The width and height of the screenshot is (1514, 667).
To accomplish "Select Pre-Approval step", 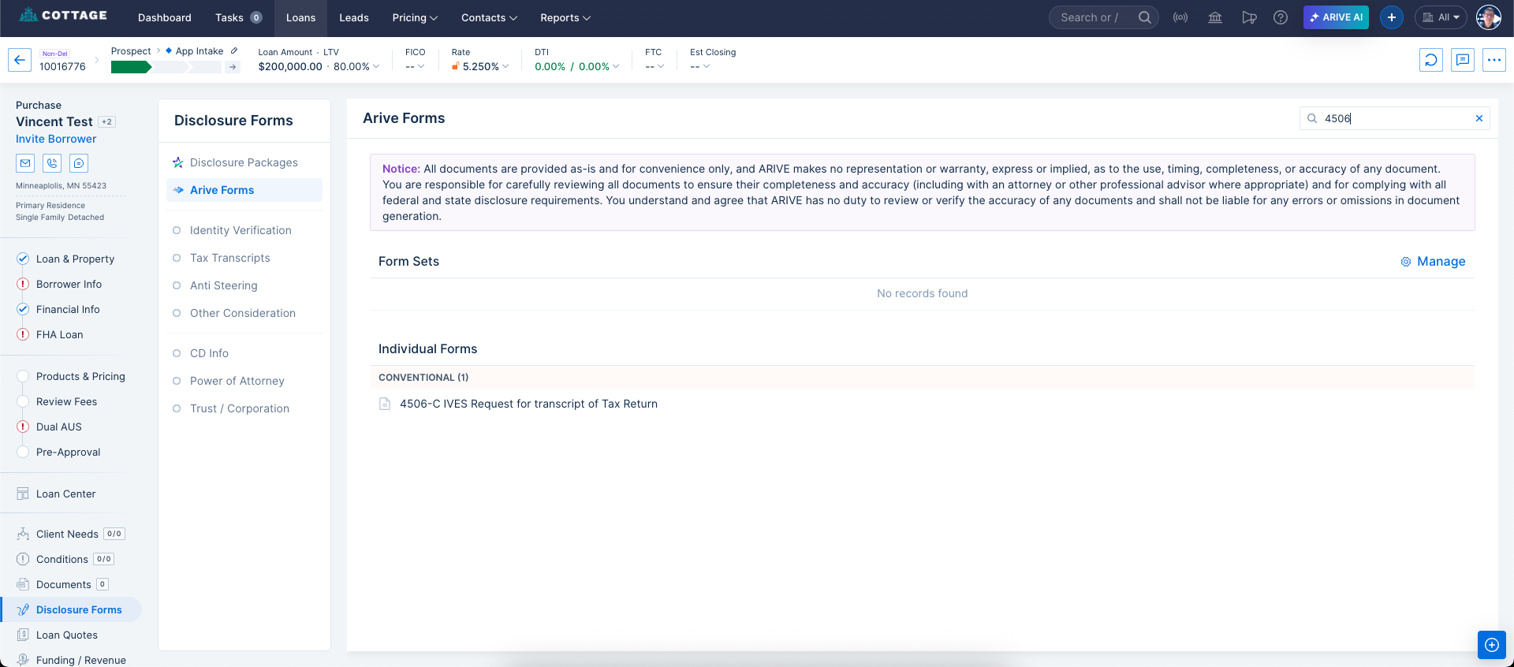I will (x=68, y=452).
